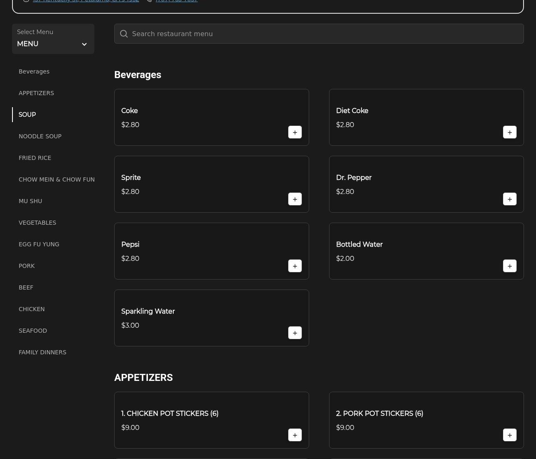The image size is (536, 459).
Task: Add Chicken Pot Stickers to the order
Action: 295,435
